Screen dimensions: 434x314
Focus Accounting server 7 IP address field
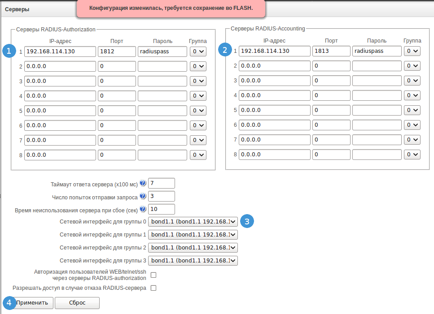[275, 139]
